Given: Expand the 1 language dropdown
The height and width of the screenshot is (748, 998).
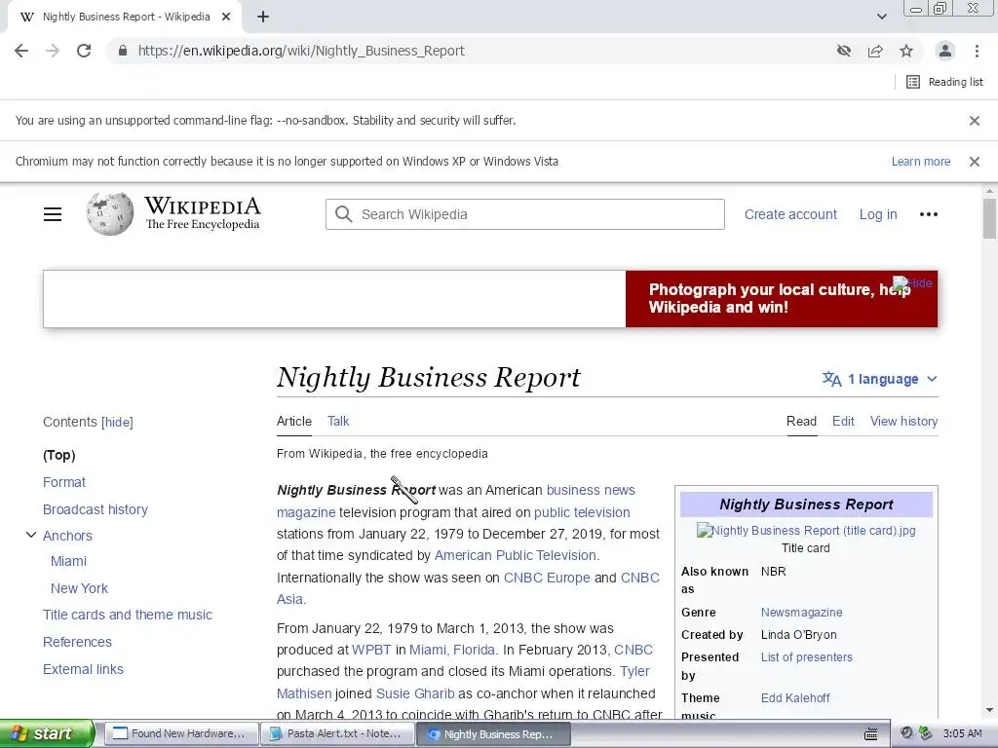Looking at the screenshot, I should pos(880,379).
